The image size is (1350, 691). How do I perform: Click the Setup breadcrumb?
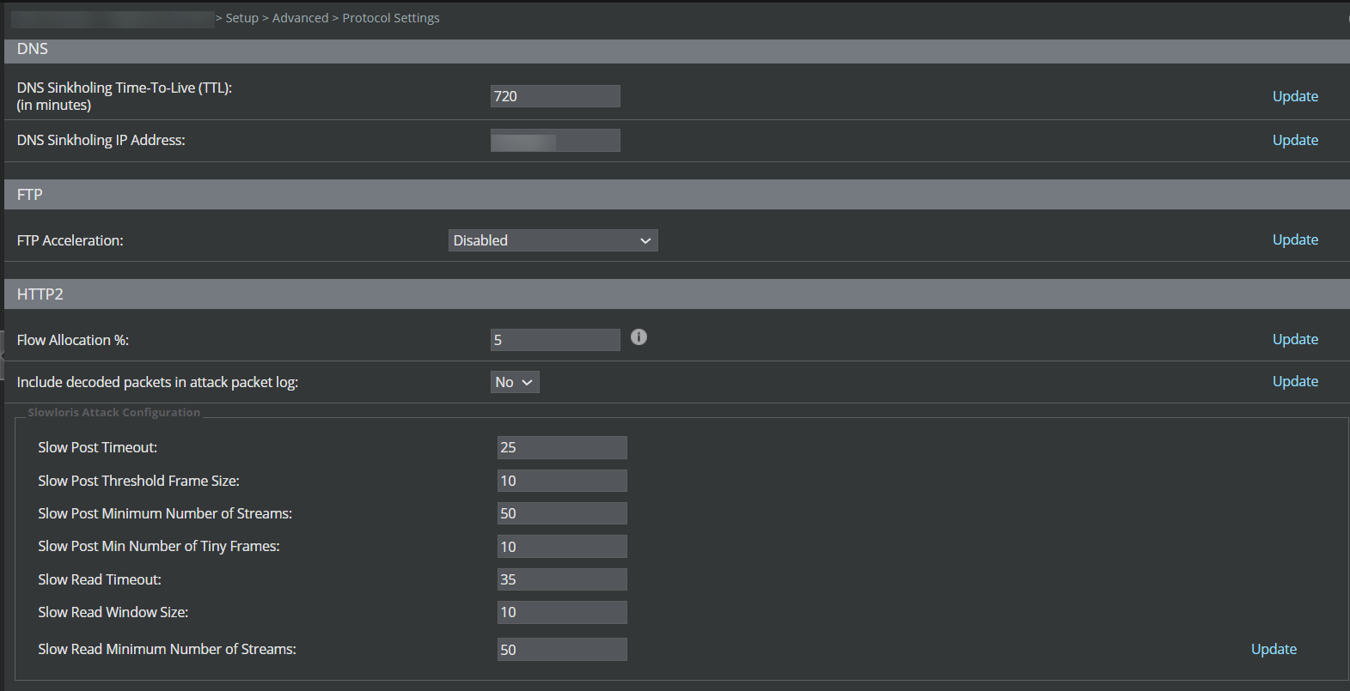(242, 18)
